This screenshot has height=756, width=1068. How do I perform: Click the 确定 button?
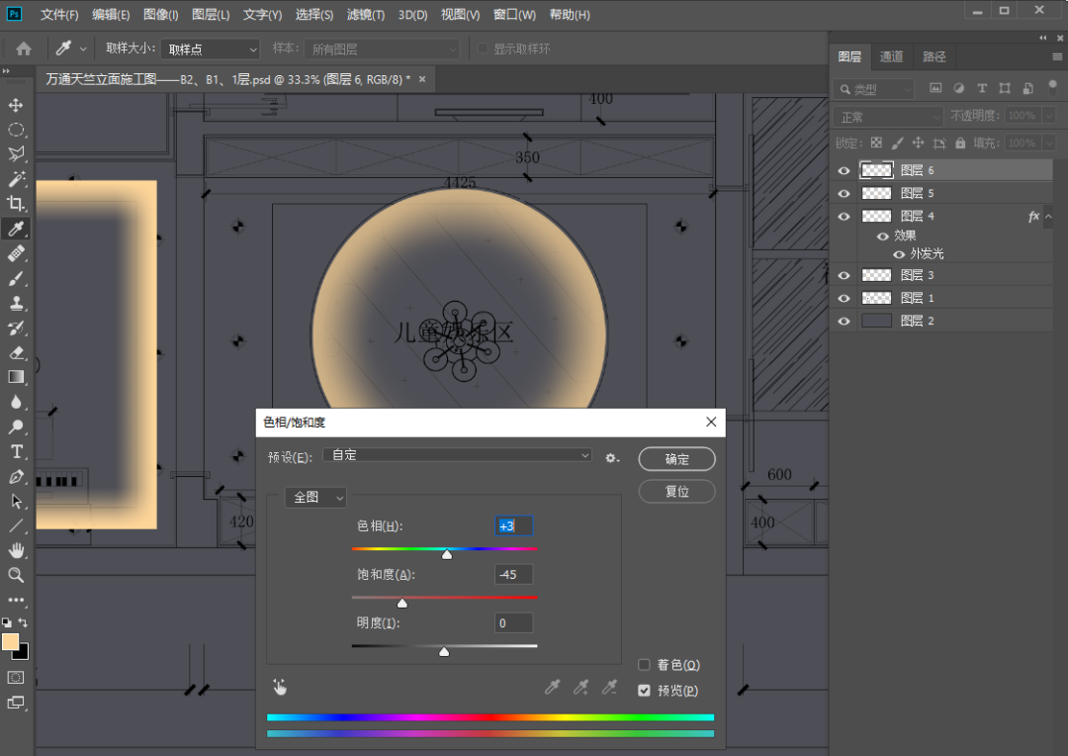[676, 459]
